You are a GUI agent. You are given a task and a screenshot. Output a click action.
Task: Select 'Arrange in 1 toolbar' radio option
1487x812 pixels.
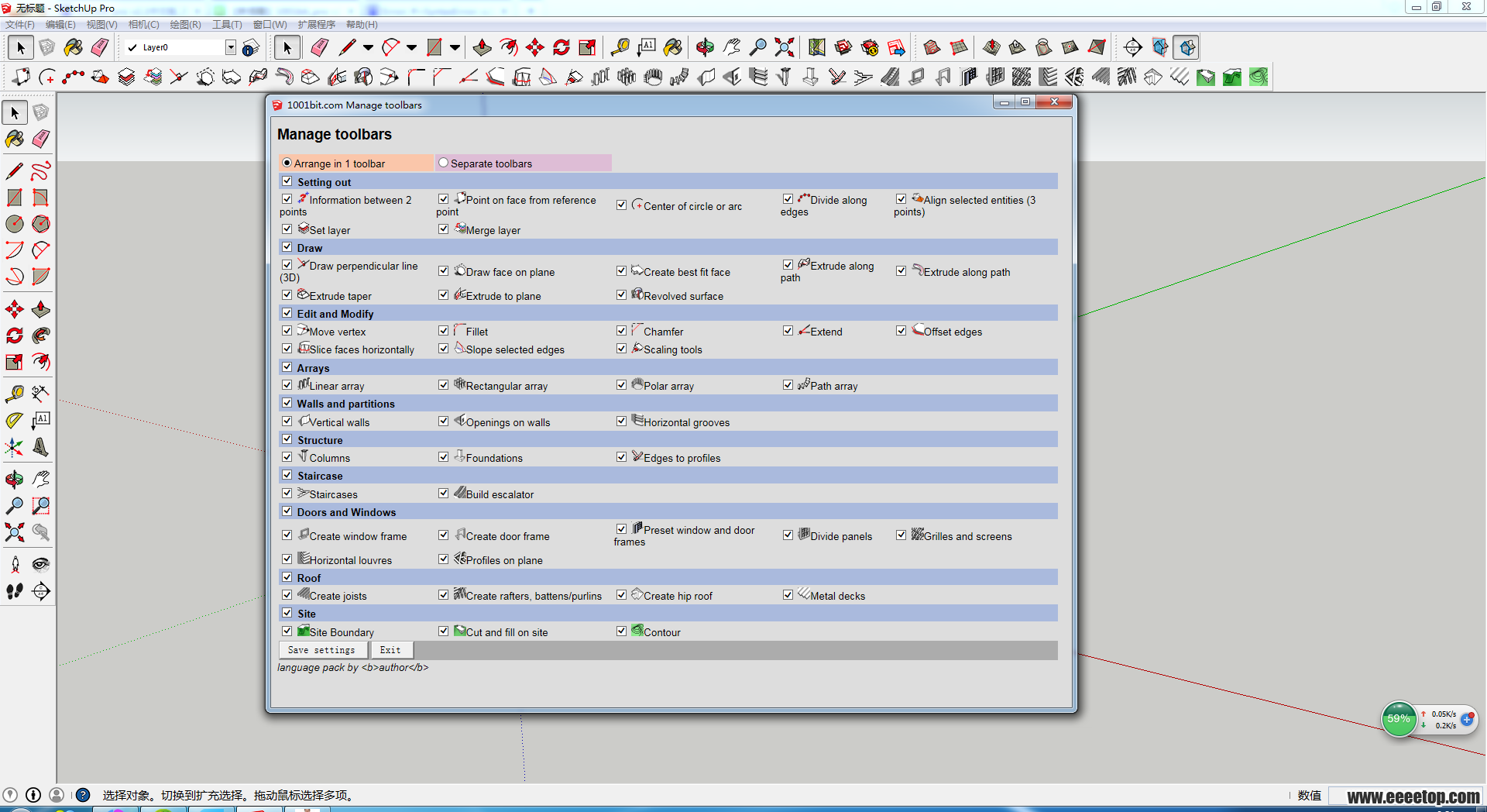pyautogui.click(x=287, y=163)
